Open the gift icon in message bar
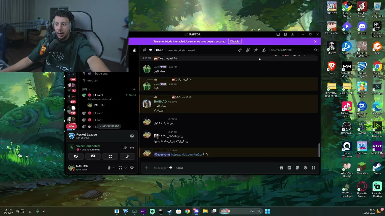The image size is (385, 216). tap(281, 168)
